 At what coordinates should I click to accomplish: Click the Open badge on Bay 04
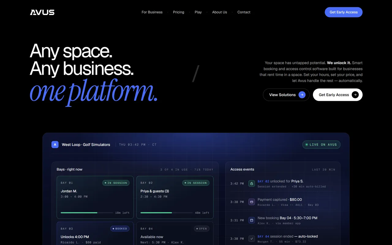pos(202,229)
